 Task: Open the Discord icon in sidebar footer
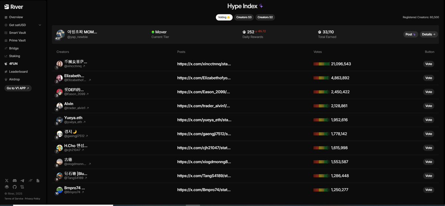click(14, 180)
